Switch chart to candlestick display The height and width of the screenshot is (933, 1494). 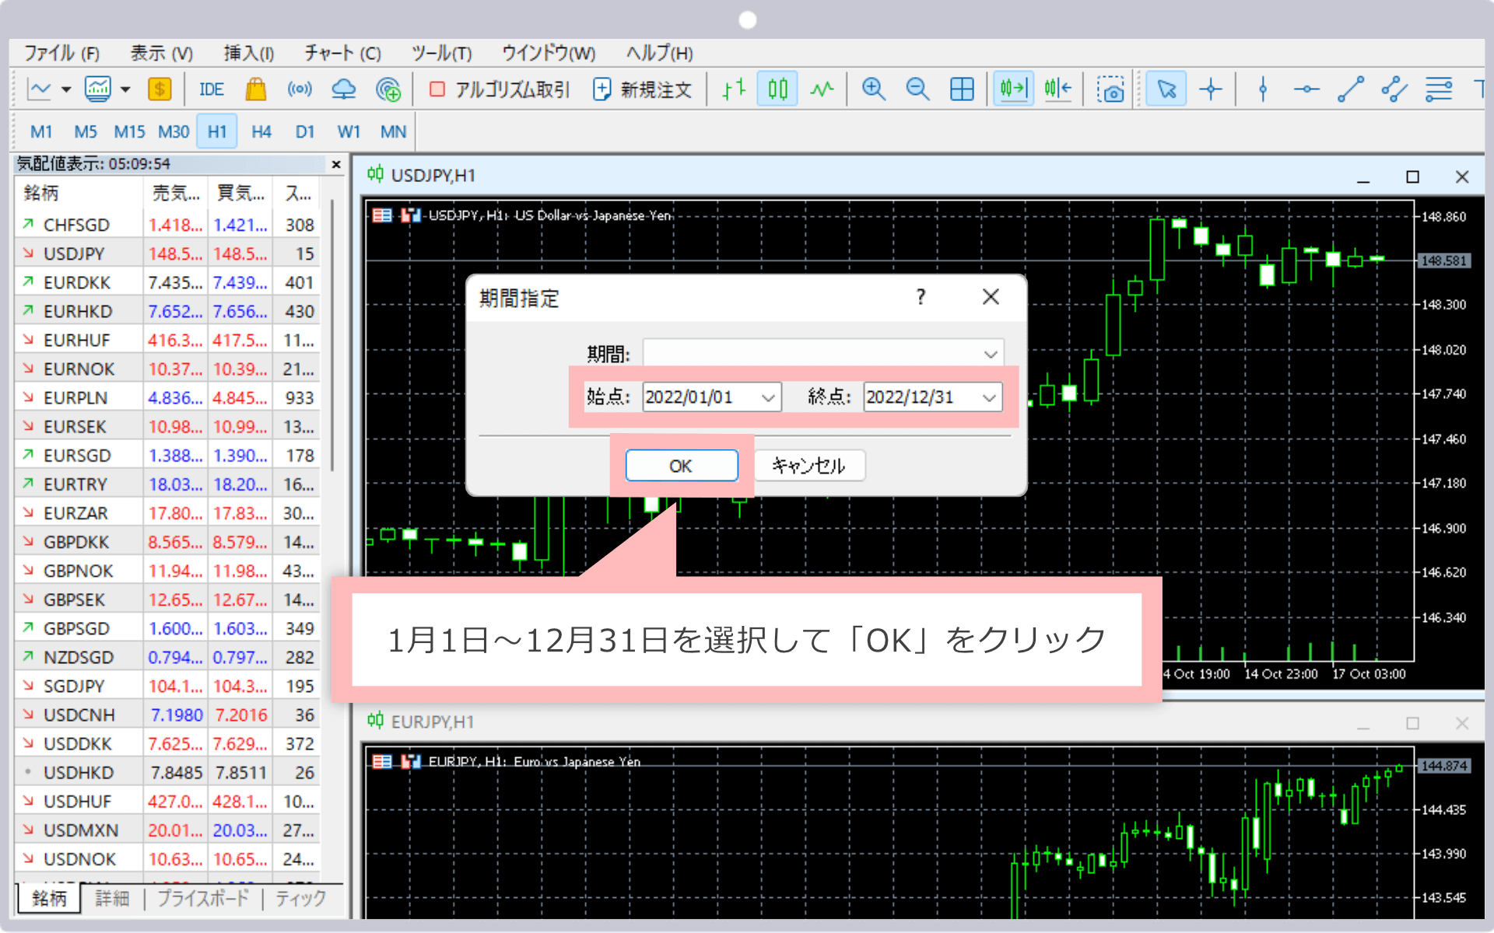click(x=776, y=89)
